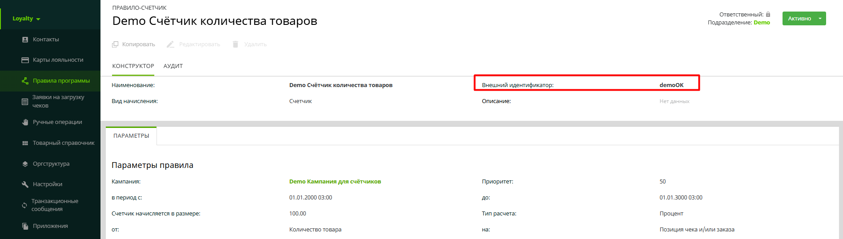Click the applications icon in sidebar
This screenshot has width=843, height=239.
coord(25,226)
